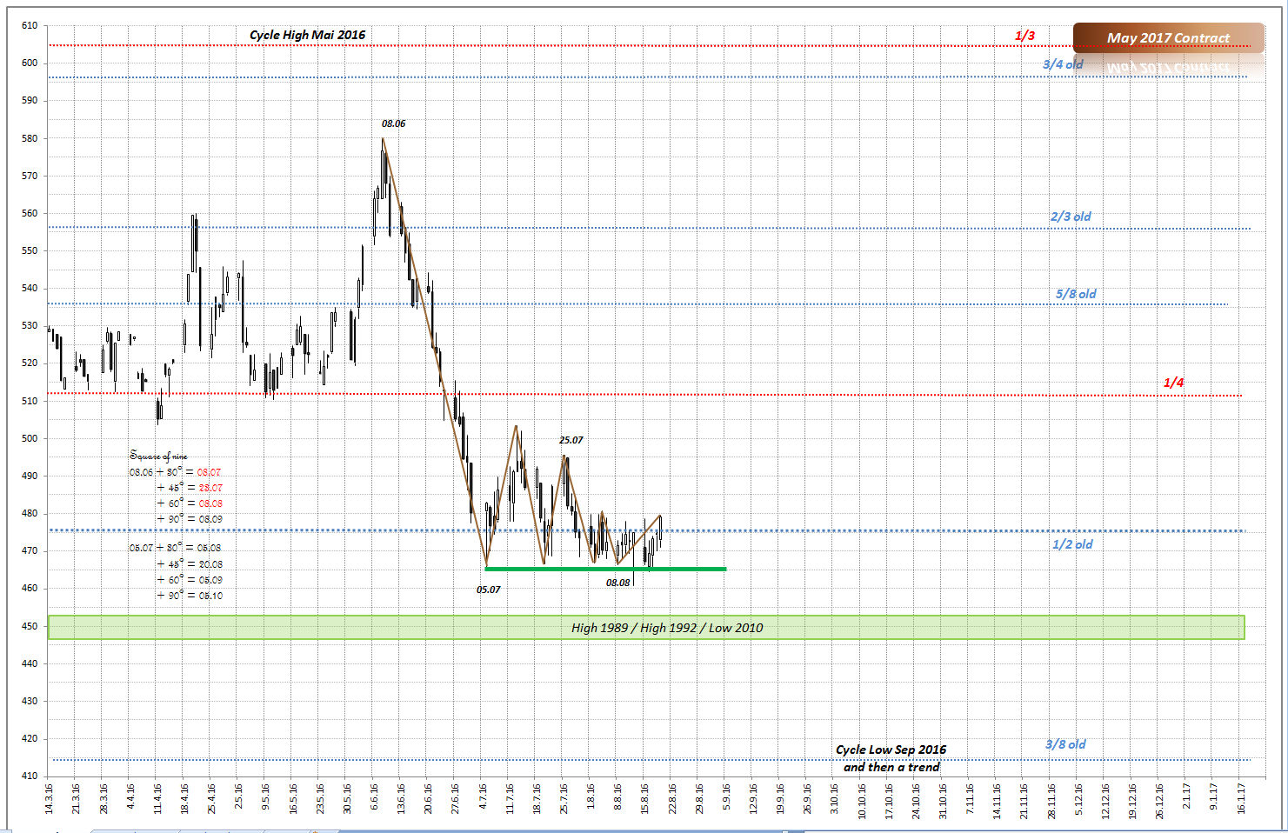Select the blue 3/8 old level label
The image size is (1288, 833).
(x=1065, y=744)
